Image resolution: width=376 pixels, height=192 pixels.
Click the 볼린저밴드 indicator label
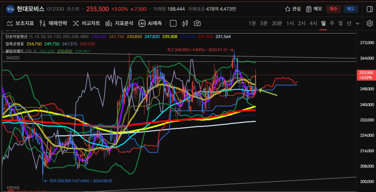(15, 51)
